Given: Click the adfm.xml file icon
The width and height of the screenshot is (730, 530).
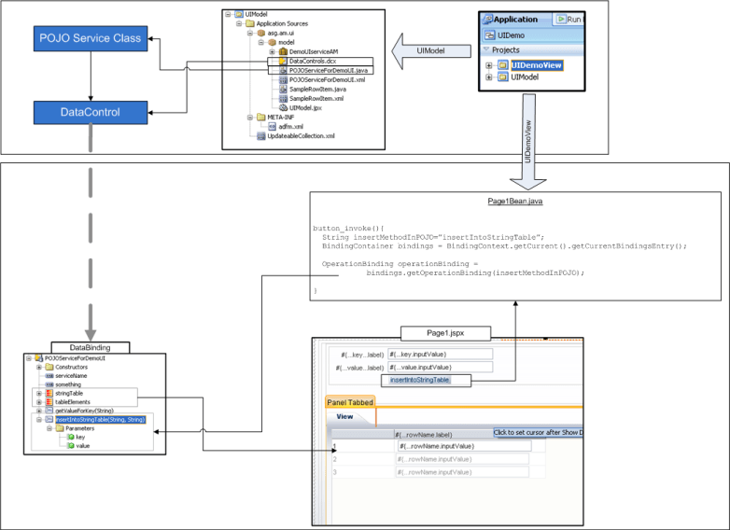Looking at the screenshot, I should [x=272, y=126].
